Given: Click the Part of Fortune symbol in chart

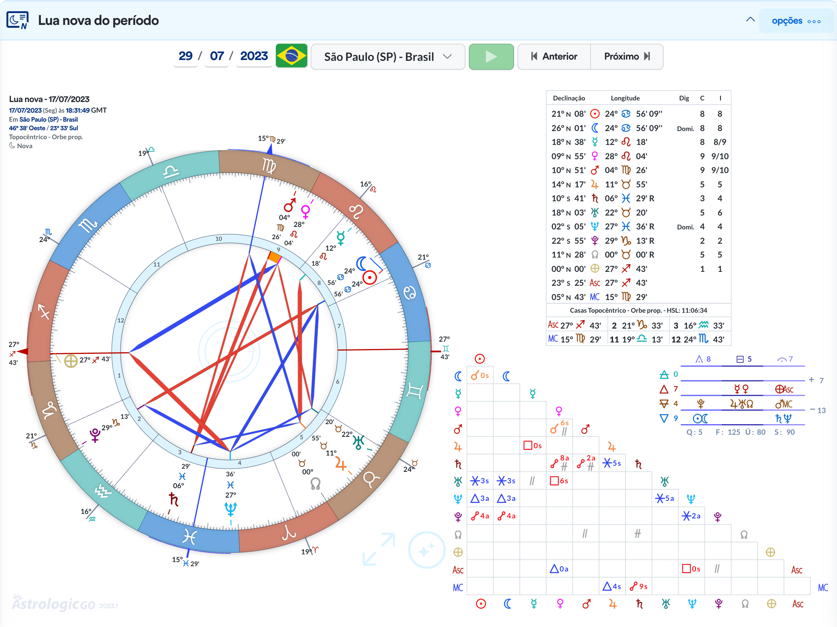Looking at the screenshot, I should pyautogui.click(x=71, y=360).
